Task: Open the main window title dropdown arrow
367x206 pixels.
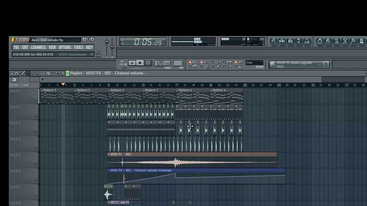Action: (x=84, y=39)
